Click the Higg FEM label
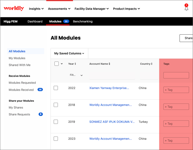 tap(11, 21)
